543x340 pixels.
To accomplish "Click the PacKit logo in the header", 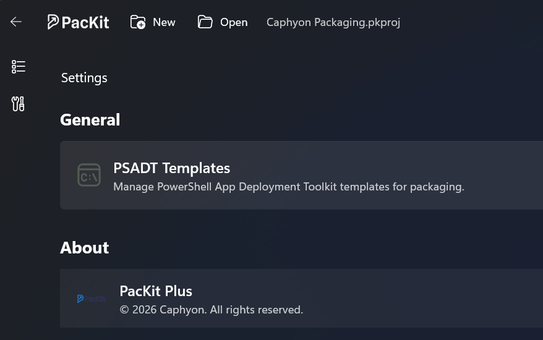I will pyautogui.click(x=79, y=22).
